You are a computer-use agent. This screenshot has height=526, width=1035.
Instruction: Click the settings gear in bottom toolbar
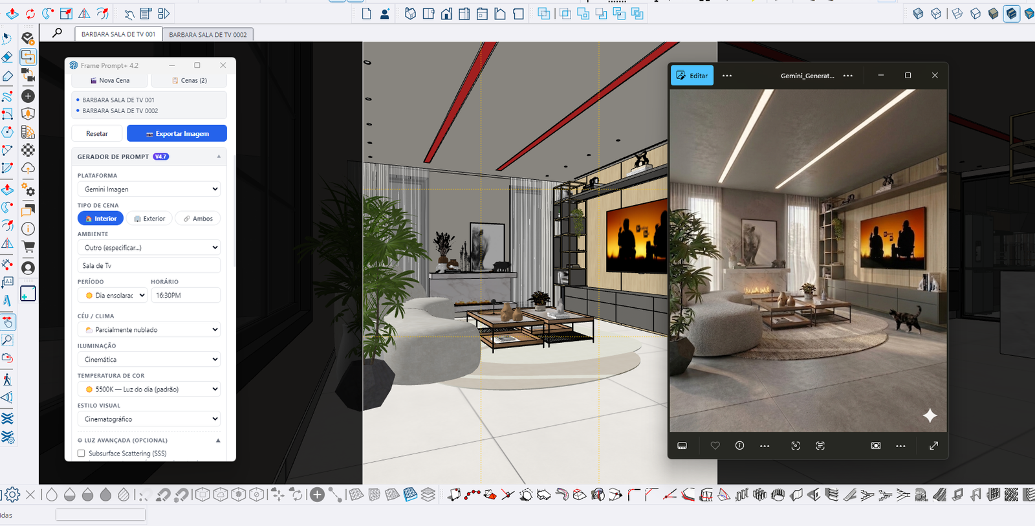click(12, 495)
